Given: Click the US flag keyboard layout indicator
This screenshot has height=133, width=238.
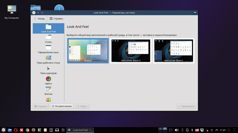Looking at the screenshot, I should pyautogui.click(x=197, y=130).
